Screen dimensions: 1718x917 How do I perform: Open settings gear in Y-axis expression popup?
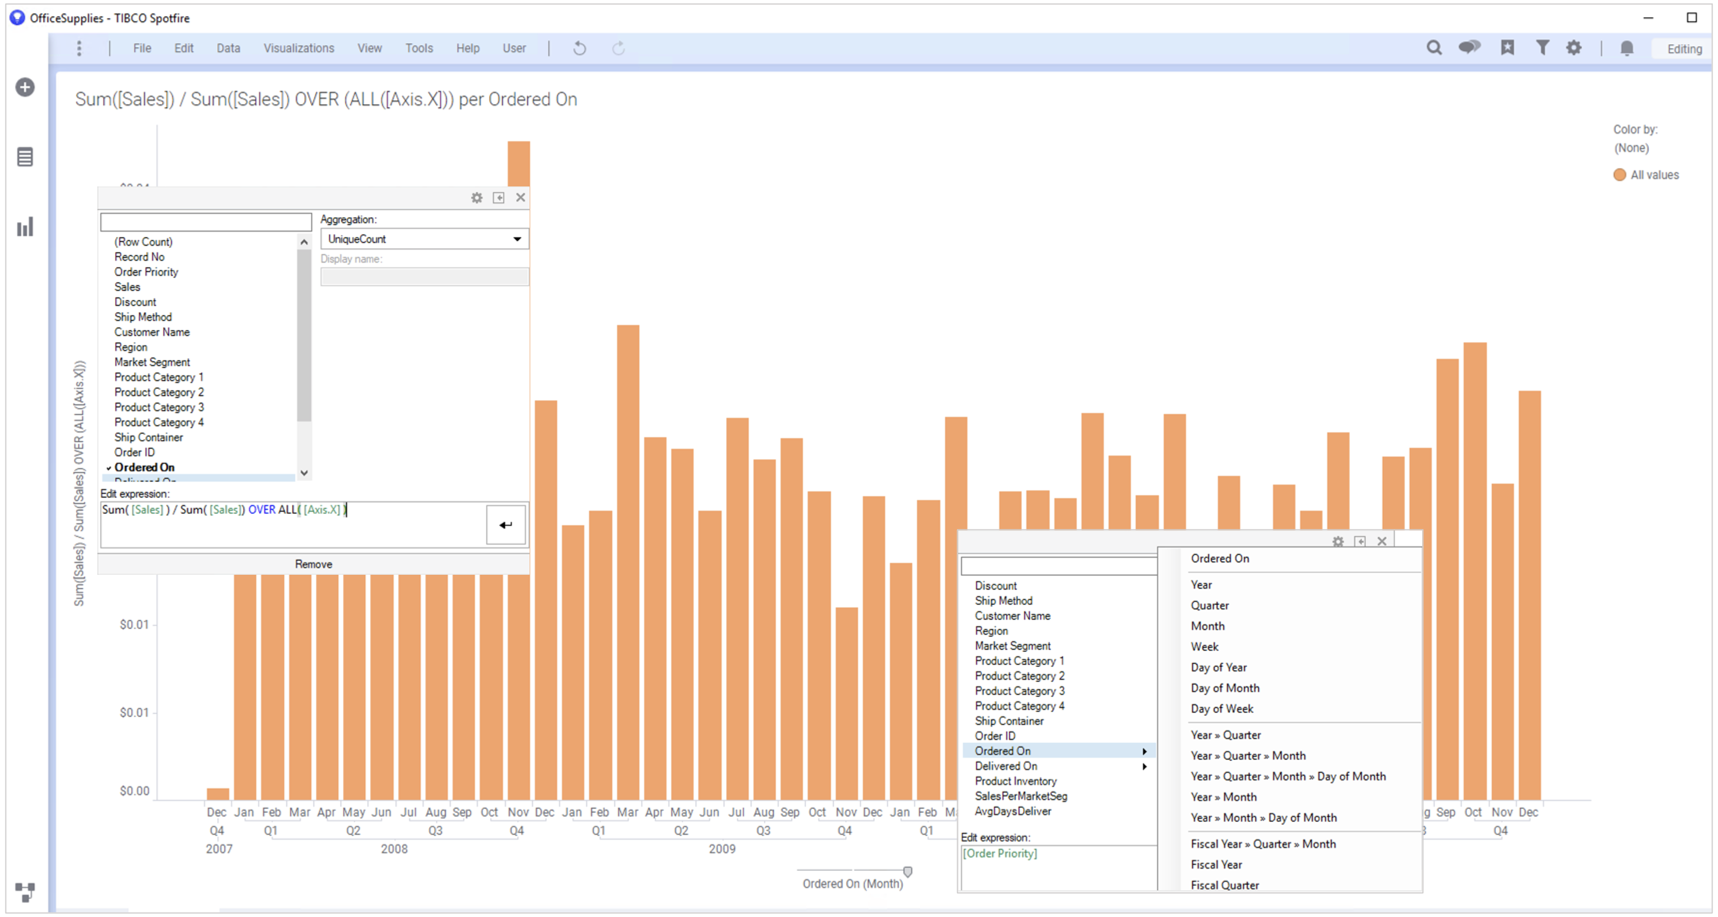coord(477,198)
